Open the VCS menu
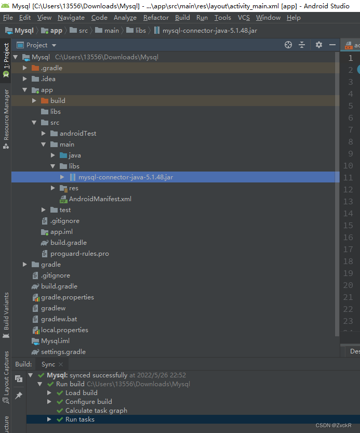The height and width of the screenshot is (433, 360). 244,18
